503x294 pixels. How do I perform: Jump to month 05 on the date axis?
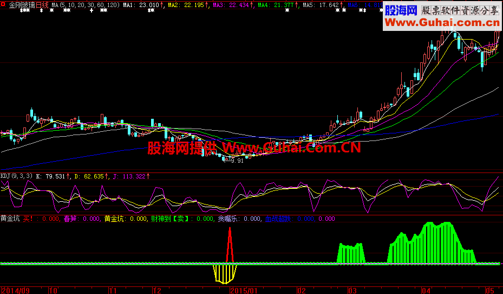click(490, 291)
